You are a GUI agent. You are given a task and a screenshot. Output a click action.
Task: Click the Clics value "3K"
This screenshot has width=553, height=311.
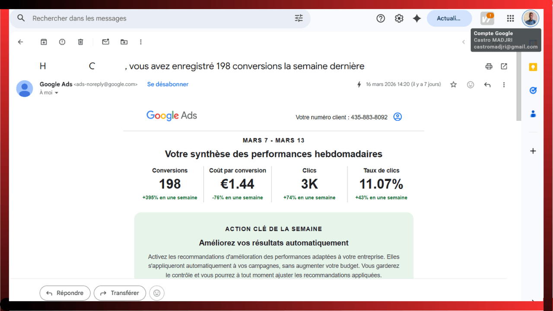click(x=309, y=184)
